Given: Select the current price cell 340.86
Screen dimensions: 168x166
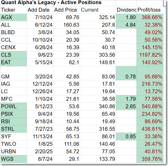Looking at the screenshot, I should click(x=98, y=107).
